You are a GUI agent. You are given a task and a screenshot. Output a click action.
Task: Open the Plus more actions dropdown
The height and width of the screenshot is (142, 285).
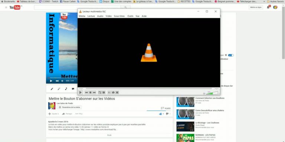pos(79,114)
